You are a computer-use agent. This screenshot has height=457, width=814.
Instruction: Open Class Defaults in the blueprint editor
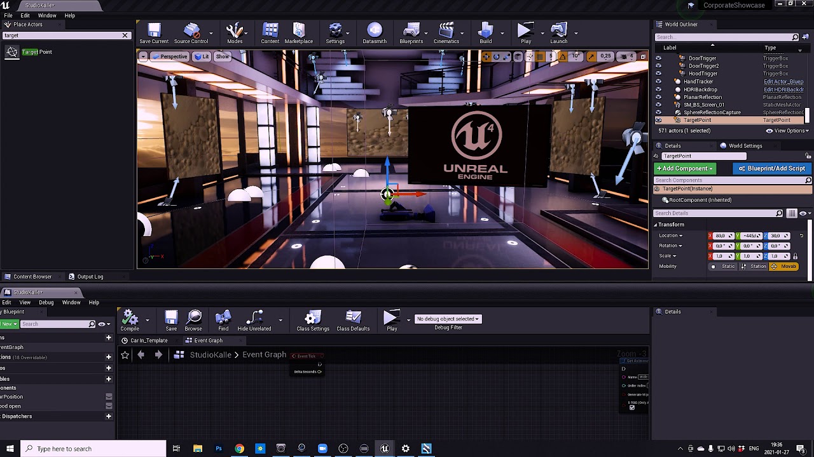[x=353, y=321]
